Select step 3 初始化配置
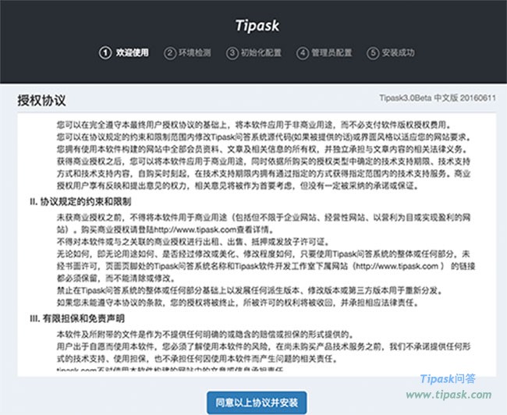The height and width of the screenshot is (415, 507). [x=253, y=53]
